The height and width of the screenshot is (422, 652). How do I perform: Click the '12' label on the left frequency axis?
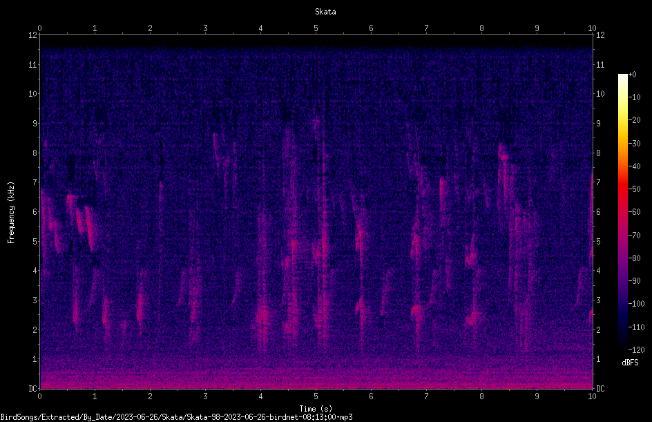[x=32, y=35]
